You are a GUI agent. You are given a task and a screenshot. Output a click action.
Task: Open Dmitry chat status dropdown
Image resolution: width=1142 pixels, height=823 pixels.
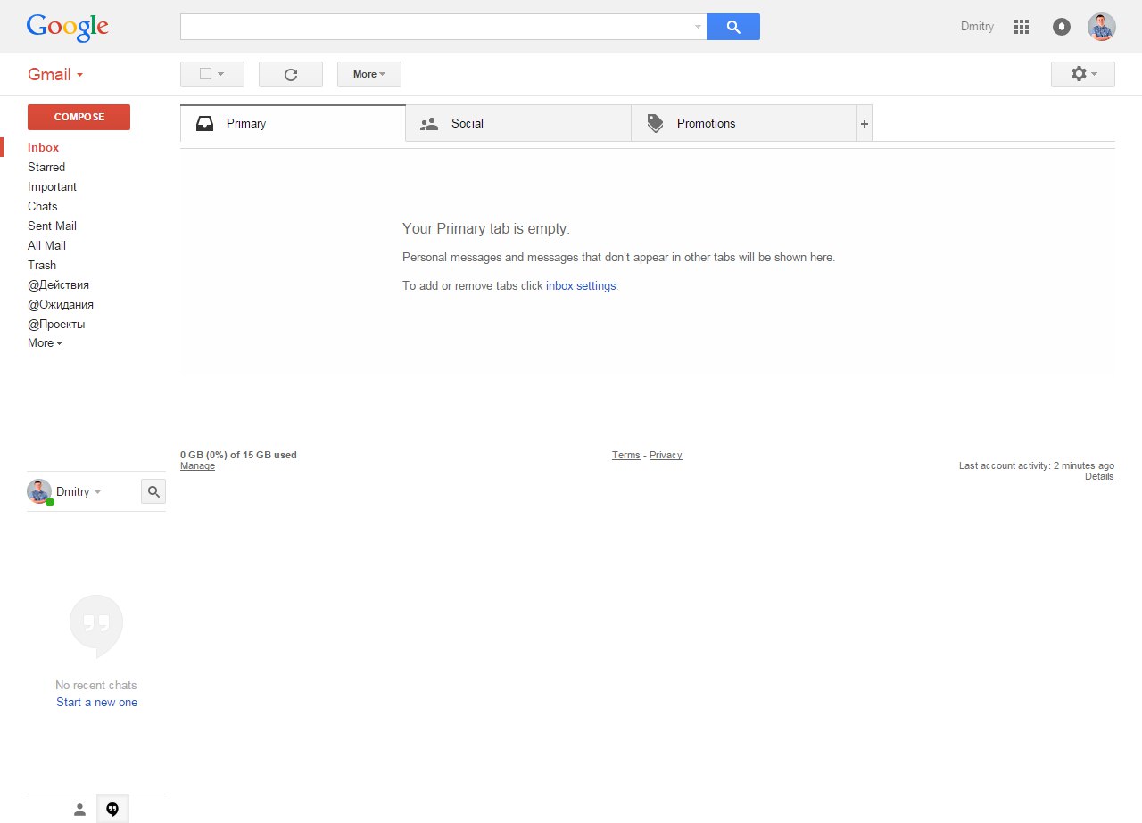[x=97, y=492]
